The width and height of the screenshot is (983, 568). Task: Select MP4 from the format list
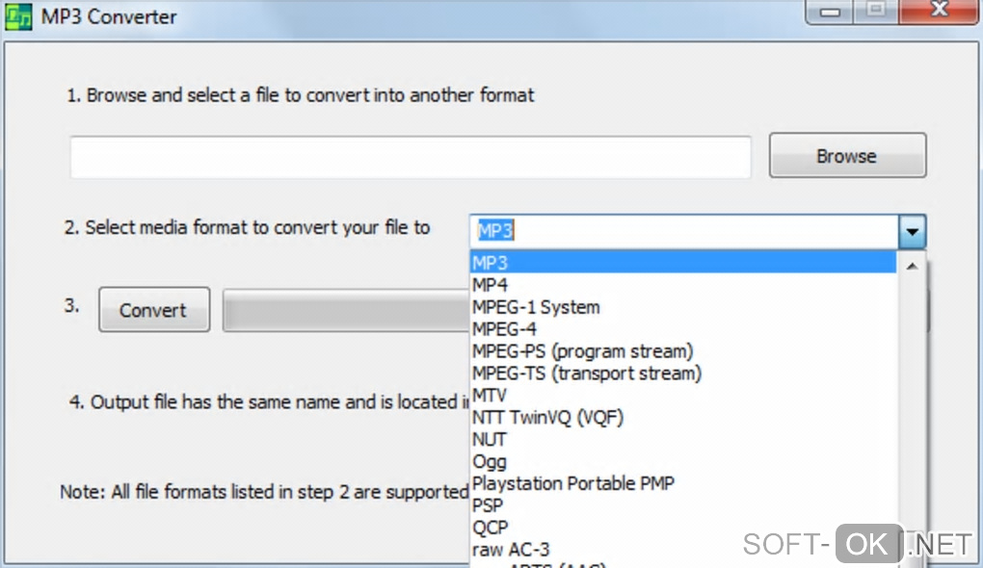490,285
